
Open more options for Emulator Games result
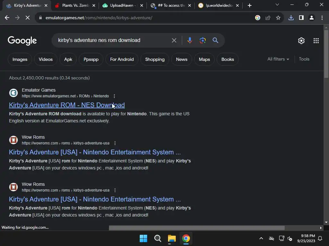click(114, 96)
